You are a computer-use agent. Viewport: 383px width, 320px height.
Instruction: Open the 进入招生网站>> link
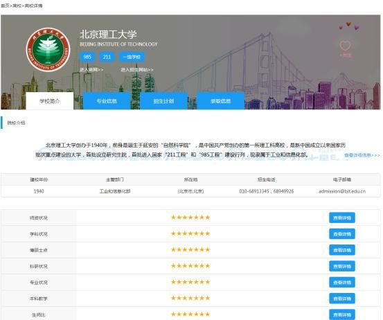click(x=137, y=70)
